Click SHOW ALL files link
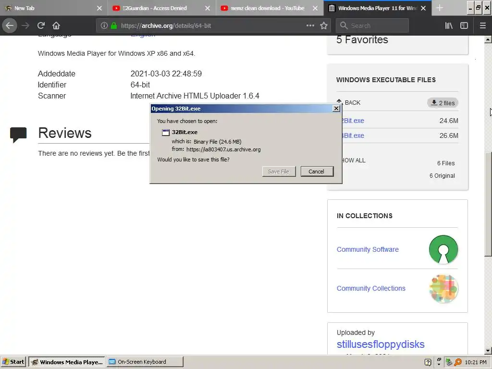Image resolution: width=492 pixels, height=369 pixels. 354,160
